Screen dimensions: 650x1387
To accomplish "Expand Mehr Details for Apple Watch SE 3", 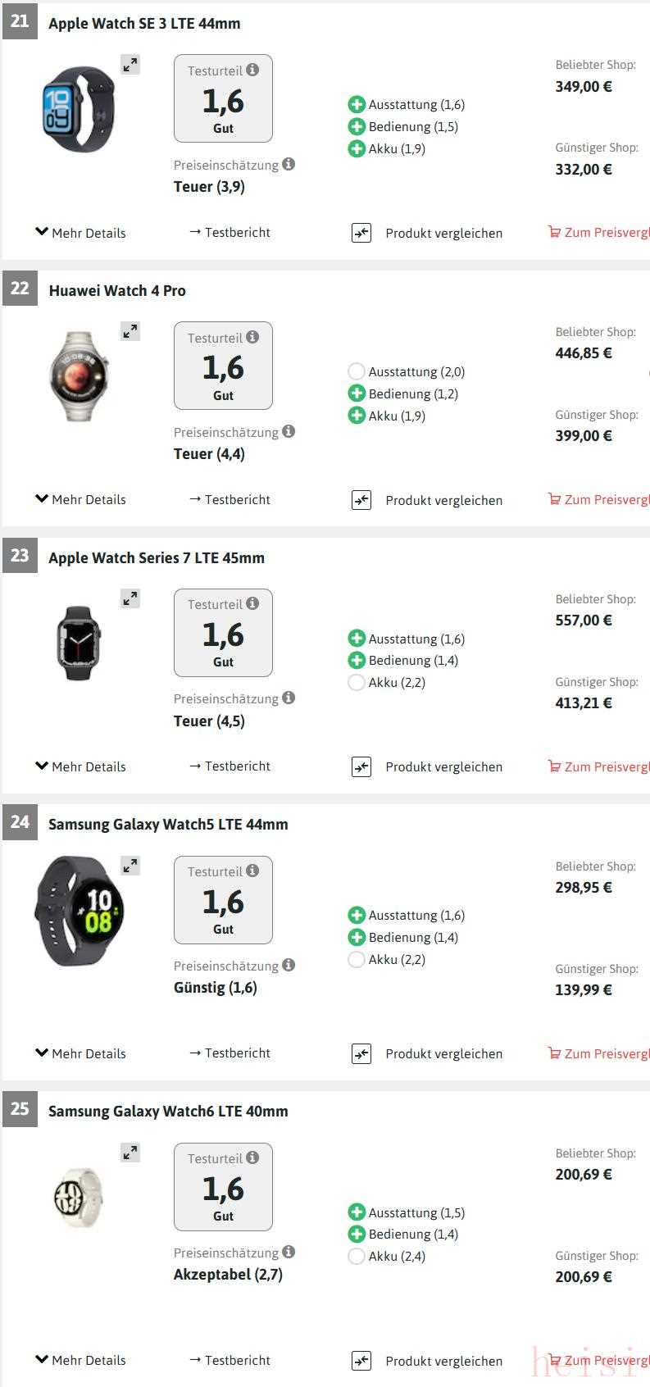I will (80, 233).
